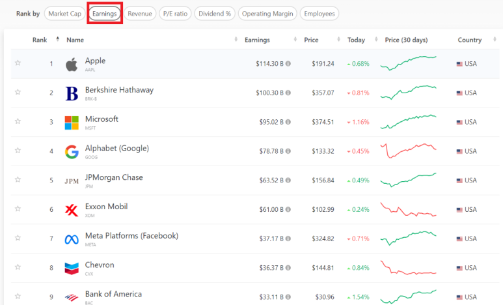This screenshot has width=503, height=305.
Task: Sort by Earnings column sort arrows
Action: coord(295,39)
